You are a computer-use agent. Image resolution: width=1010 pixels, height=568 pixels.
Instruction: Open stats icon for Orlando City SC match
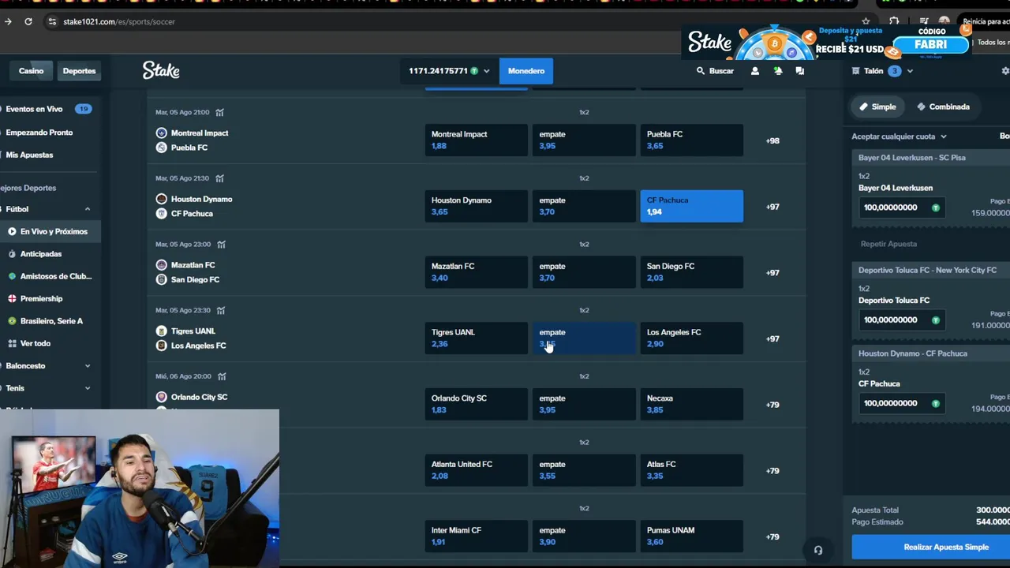(x=222, y=376)
